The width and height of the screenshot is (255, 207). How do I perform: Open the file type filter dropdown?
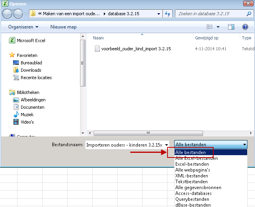click(210, 145)
